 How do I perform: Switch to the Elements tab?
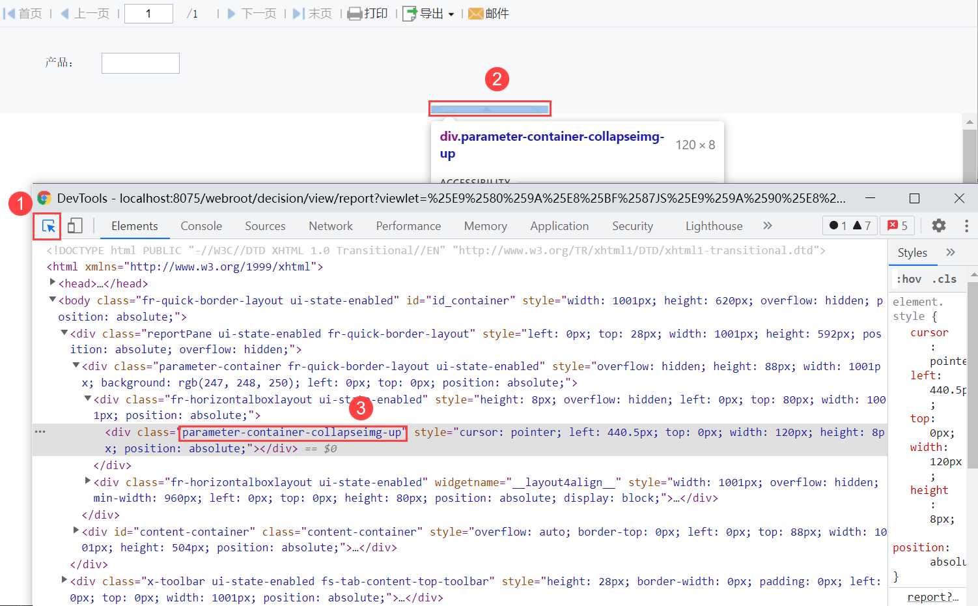click(135, 226)
